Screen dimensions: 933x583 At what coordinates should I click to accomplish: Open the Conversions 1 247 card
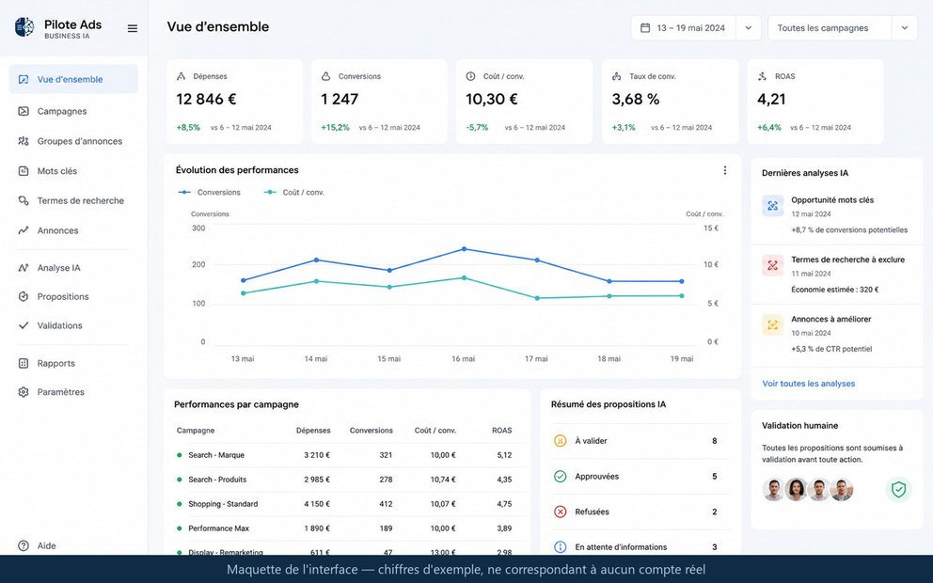[379, 102]
